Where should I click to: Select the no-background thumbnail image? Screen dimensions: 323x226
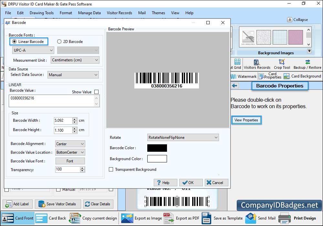pos(248,37)
